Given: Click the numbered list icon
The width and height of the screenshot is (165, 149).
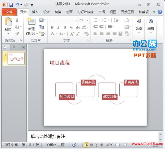Looking at the screenshot, I should (x=104, y=20).
